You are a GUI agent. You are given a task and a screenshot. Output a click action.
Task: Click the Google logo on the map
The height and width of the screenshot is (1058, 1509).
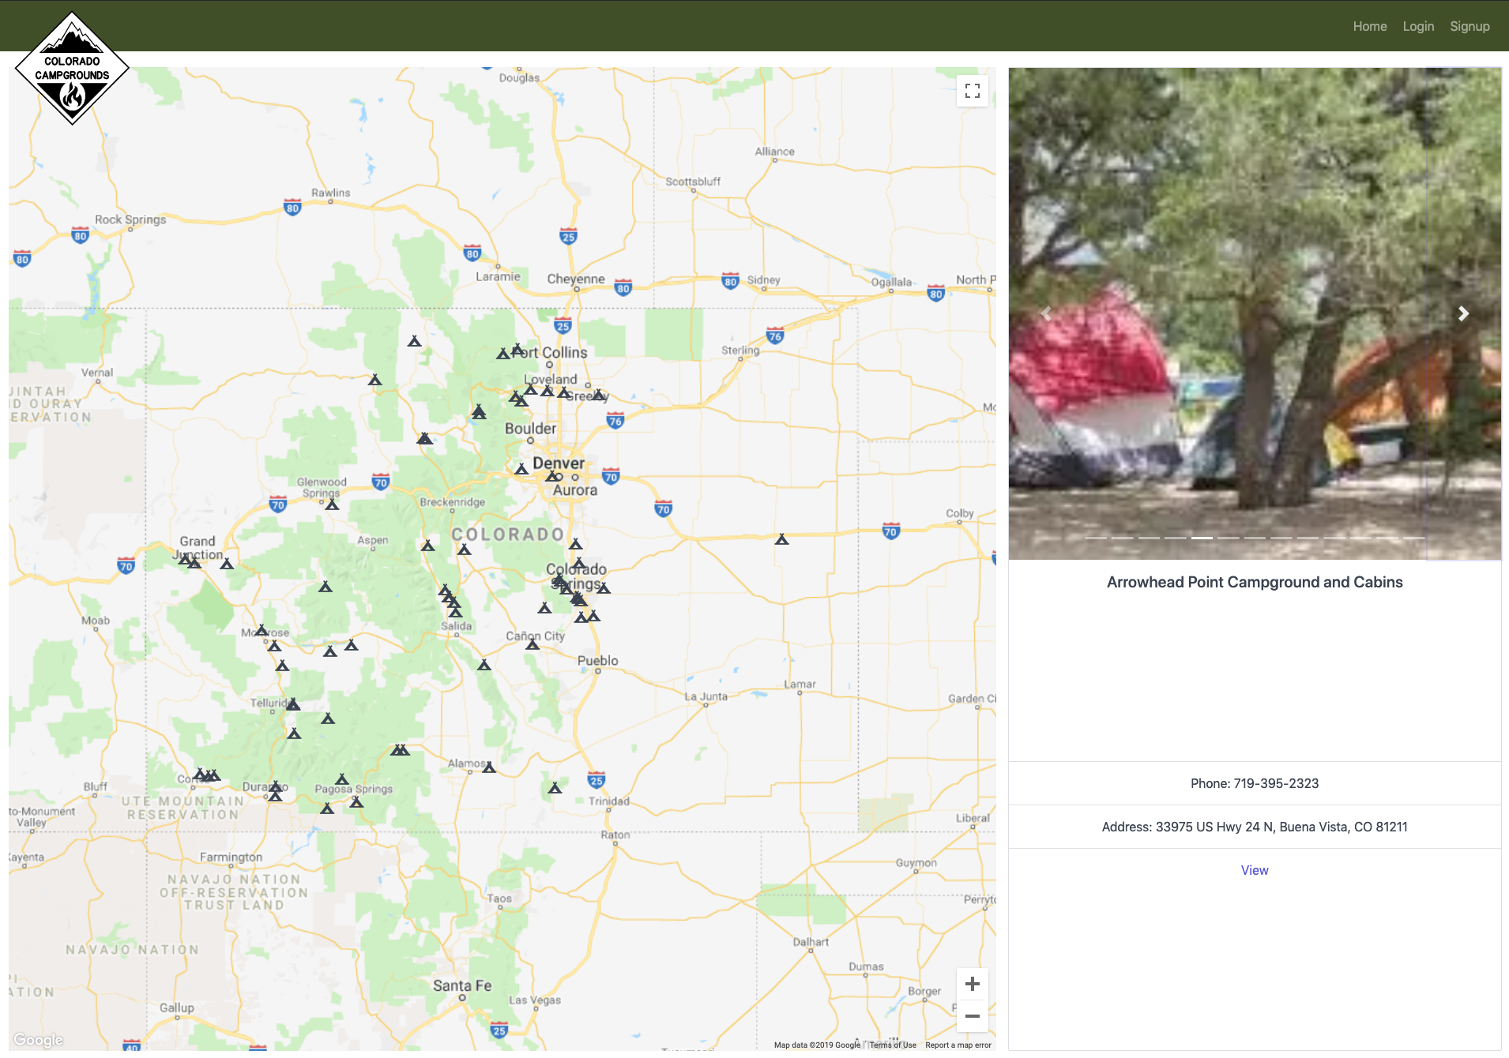(37, 1039)
